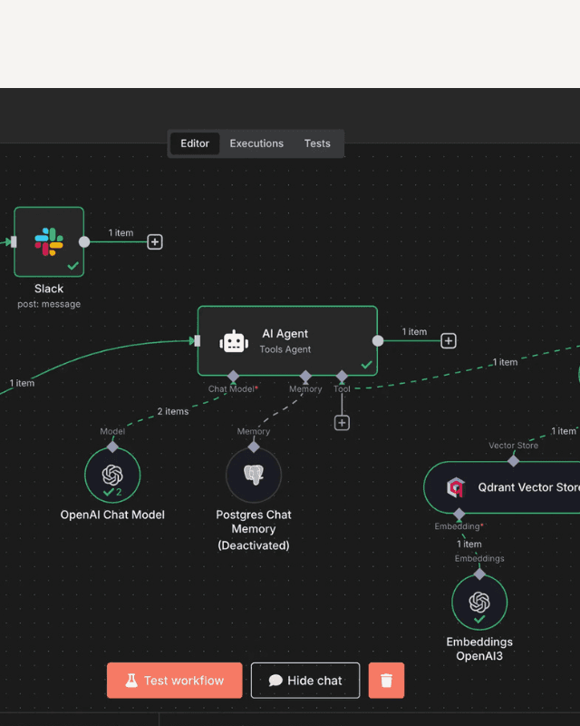This screenshot has height=726, width=580.
Task: Delete workflow data with trash icon
Action: coord(386,681)
